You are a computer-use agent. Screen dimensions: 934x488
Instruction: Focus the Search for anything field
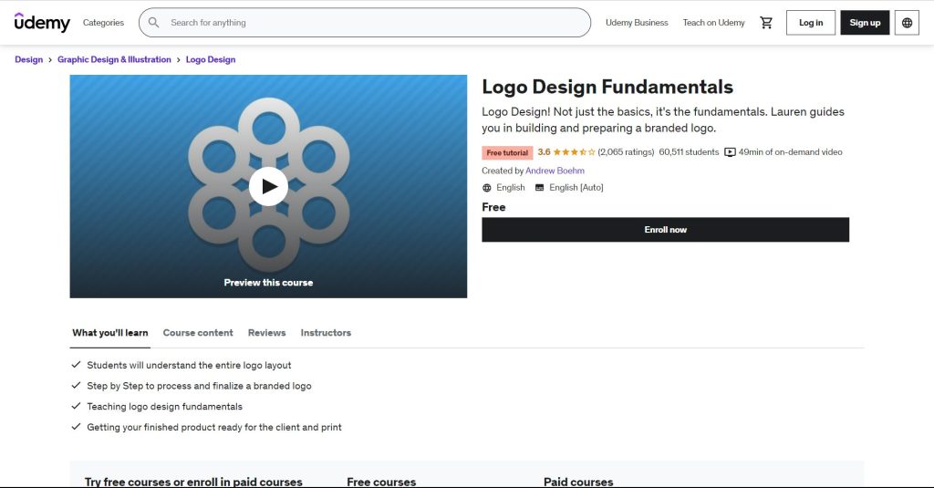point(365,23)
